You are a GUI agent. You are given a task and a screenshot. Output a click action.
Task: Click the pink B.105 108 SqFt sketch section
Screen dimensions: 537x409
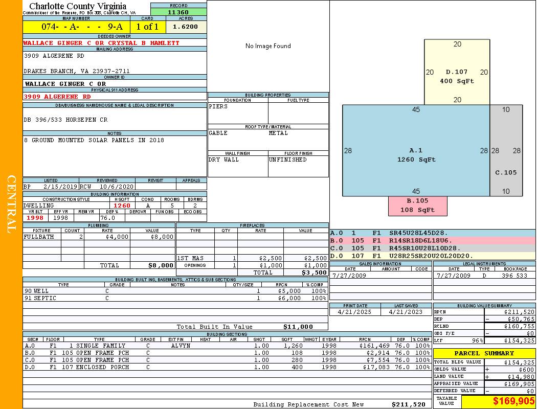point(417,206)
